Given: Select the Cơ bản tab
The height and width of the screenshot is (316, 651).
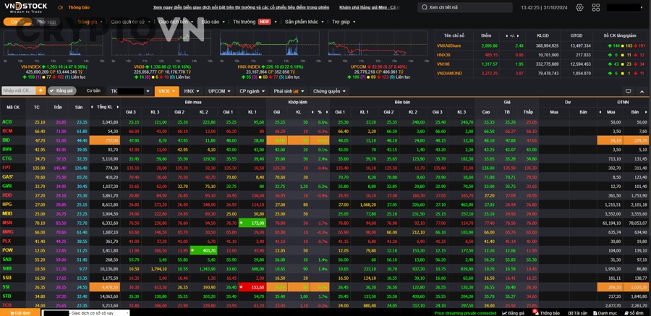Looking at the screenshot, I should (93, 90).
